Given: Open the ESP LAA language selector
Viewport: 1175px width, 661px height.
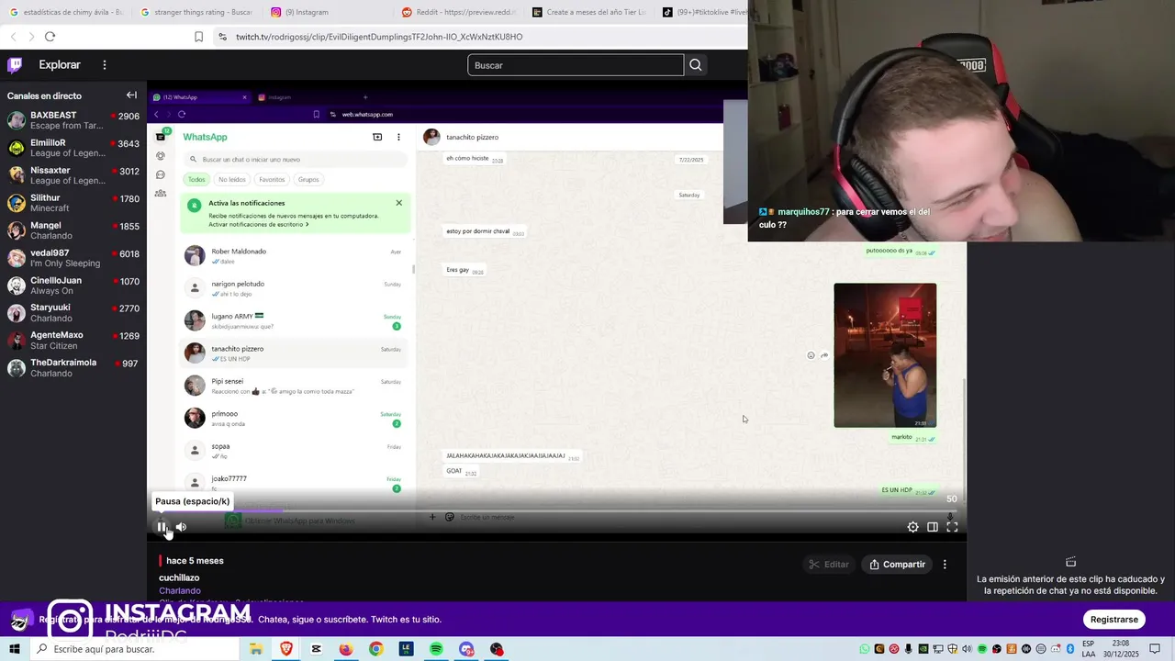Looking at the screenshot, I should (x=1089, y=649).
